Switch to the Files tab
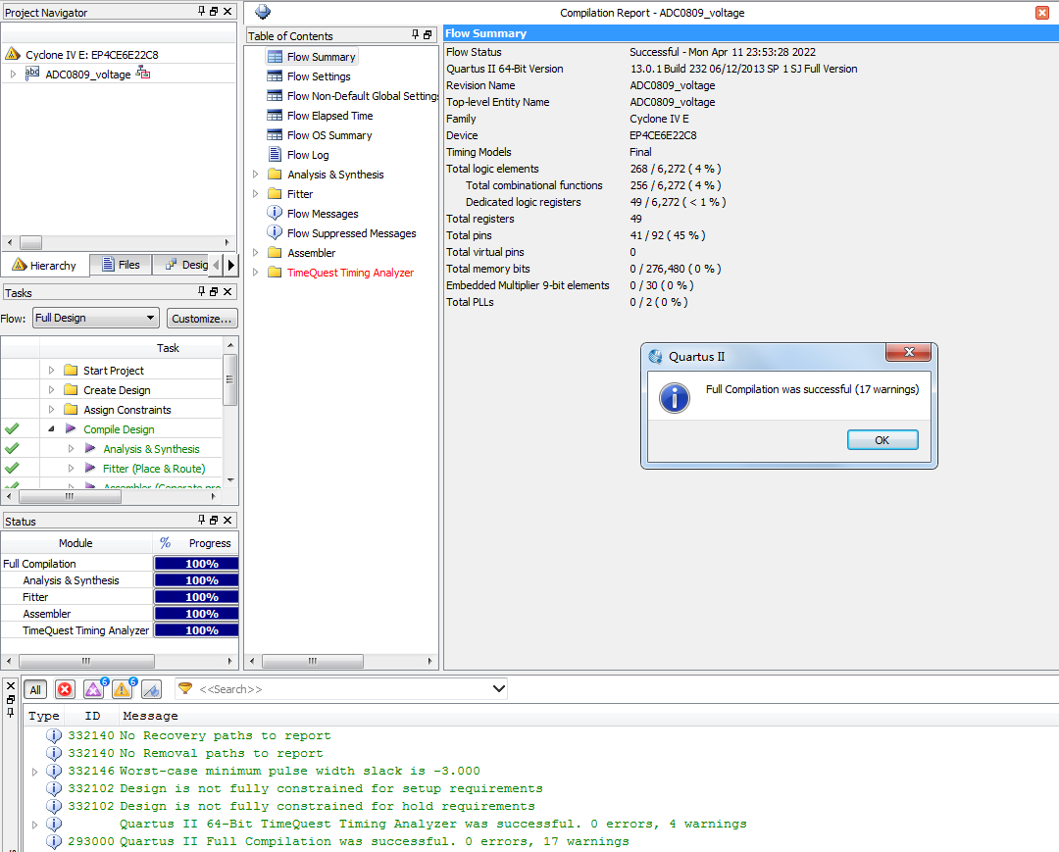 [x=120, y=265]
